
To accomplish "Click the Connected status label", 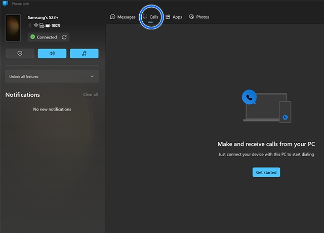I will coord(47,37).
